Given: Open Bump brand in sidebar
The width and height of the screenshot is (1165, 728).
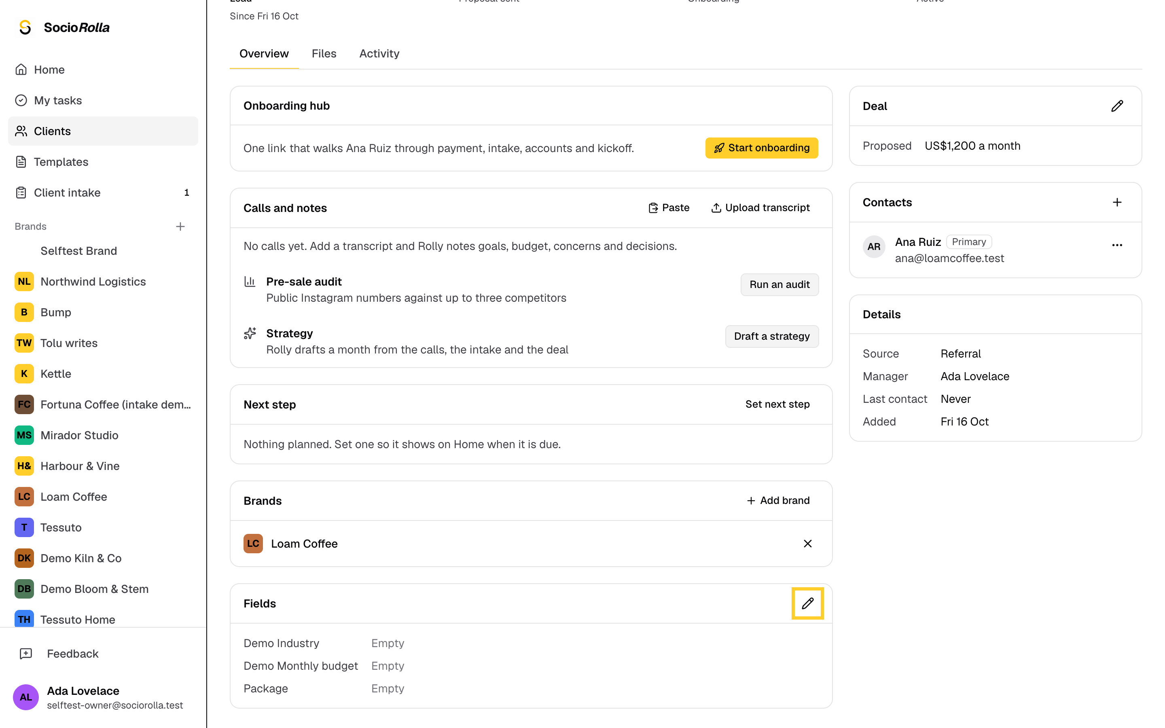Looking at the screenshot, I should pos(103,312).
